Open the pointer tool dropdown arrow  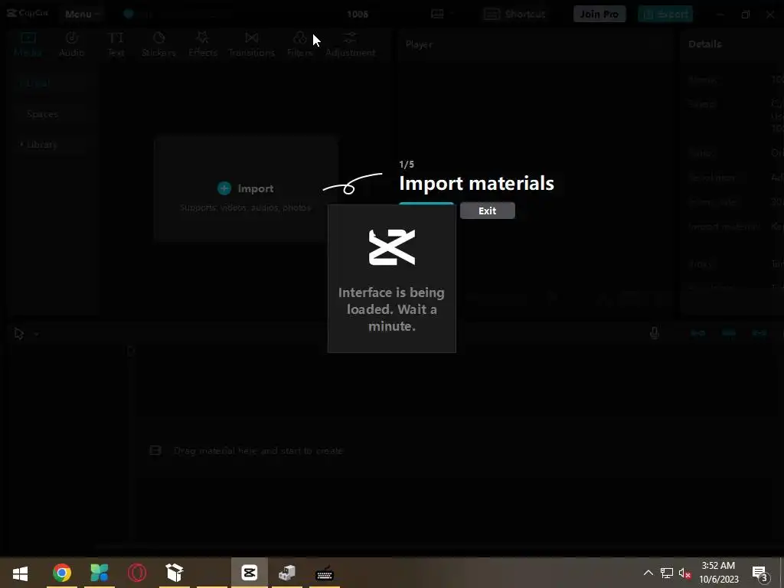[x=37, y=334]
